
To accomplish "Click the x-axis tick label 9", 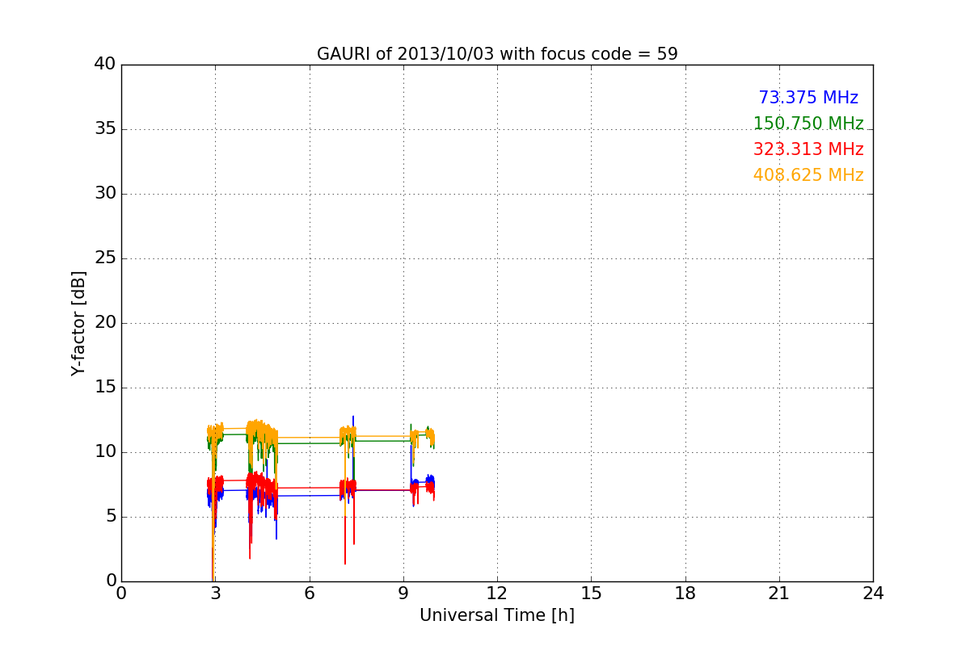I will pos(403,594).
